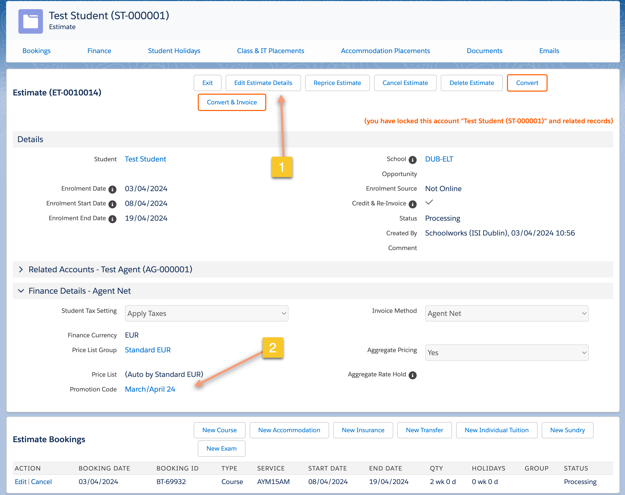Open the Aggregate Pricing dropdown
This screenshot has width=625, height=495.
pyautogui.click(x=506, y=352)
